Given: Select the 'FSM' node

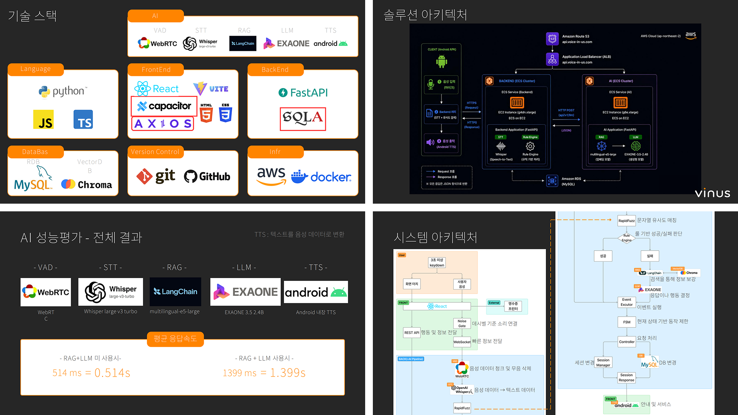Looking at the screenshot, I should pyautogui.click(x=627, y=322).
